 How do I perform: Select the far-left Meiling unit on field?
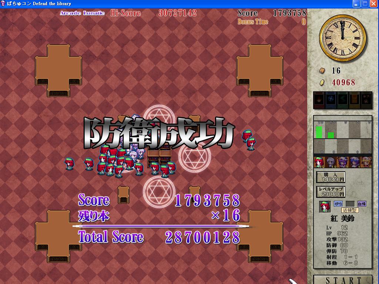pyautogui.click(x=69, y=164)
